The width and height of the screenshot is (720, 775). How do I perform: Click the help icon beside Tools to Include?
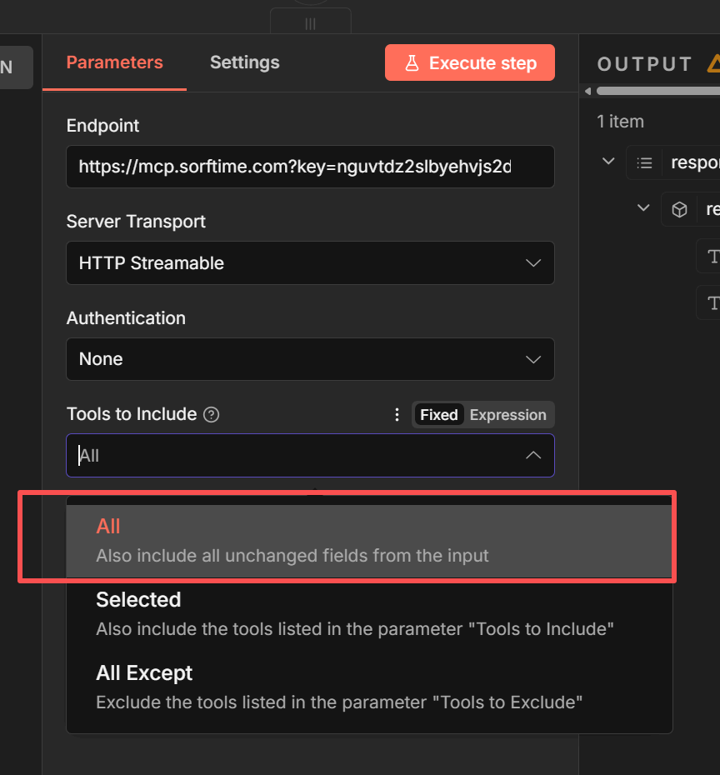[212, 415]
